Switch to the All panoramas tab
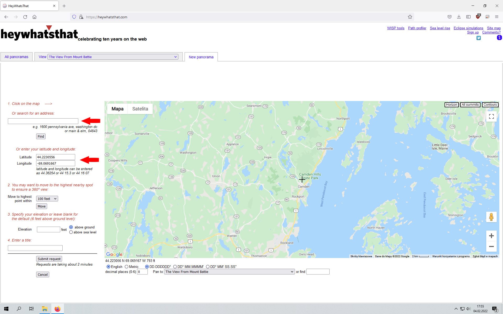This screenshot has height=314, width=503. point(16,57)
